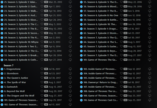This screenshot has width=157, height=108.
Task: Download The Spoils of War episode
Action: point(70,82)
